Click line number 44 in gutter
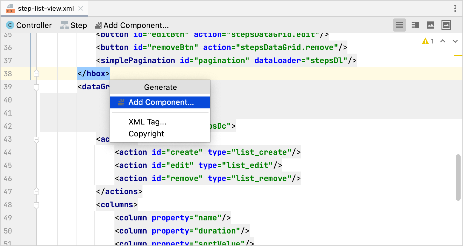The width and height of the screenshot is (463, 246). 8,152
